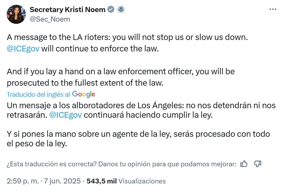
Task: Click the Google logo next to translation
Action: click(84, 94)
